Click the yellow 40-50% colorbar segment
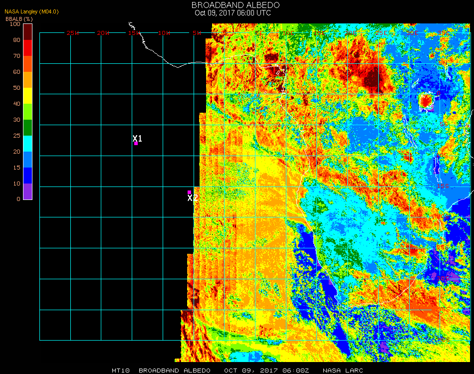474x374 pixels. pos(28,95)
